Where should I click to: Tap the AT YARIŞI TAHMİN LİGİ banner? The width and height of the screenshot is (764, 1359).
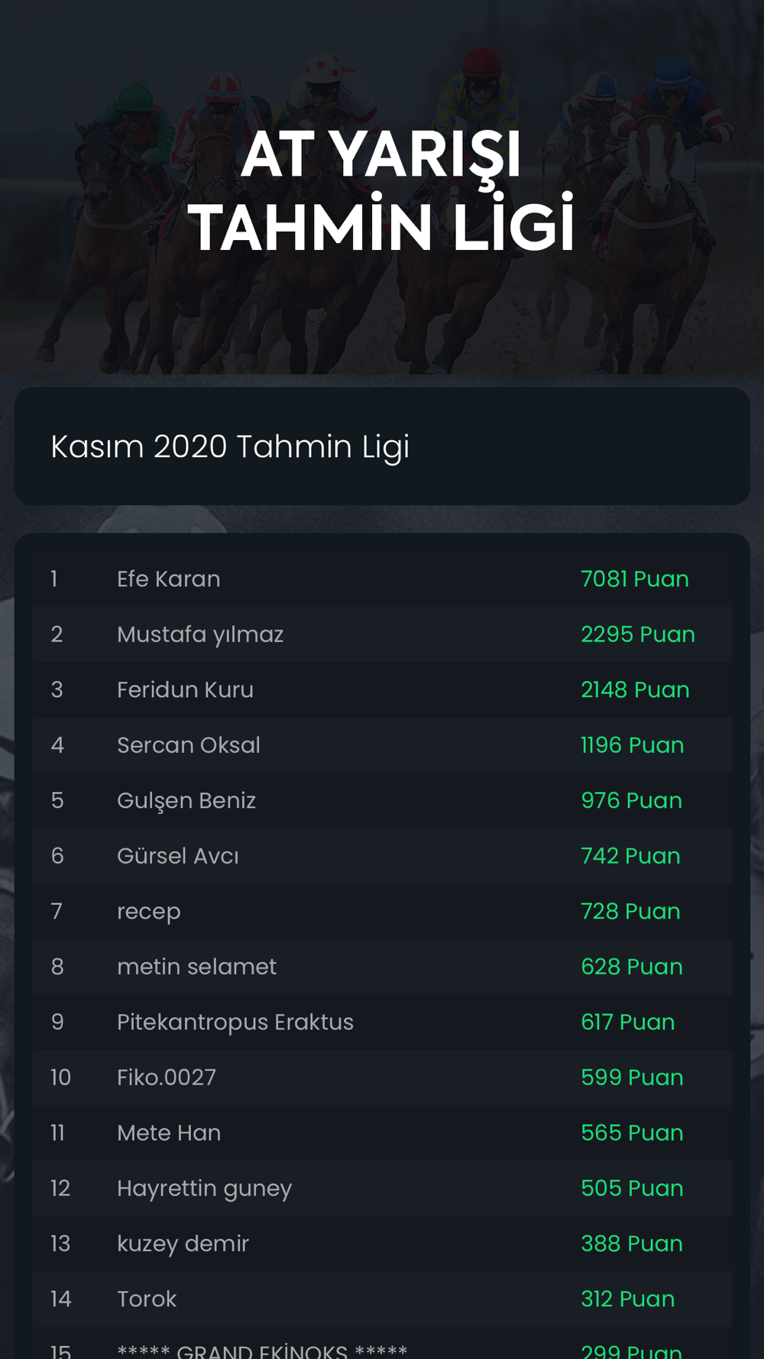382,191
